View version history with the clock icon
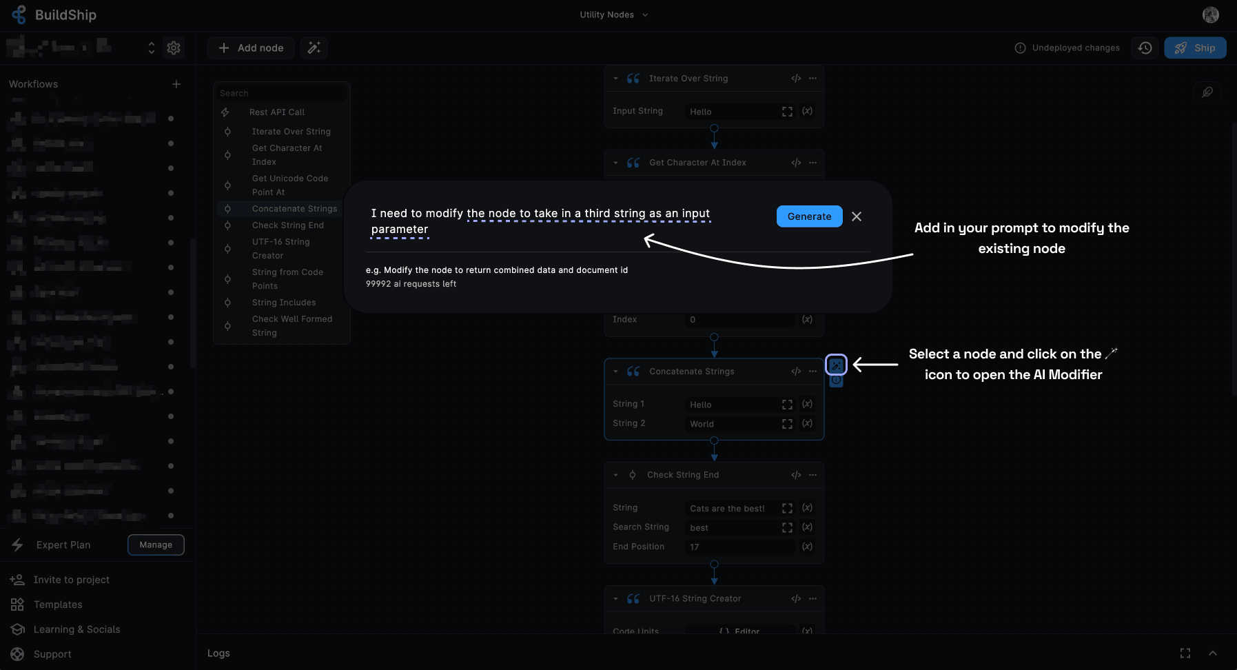 tap(1144, 48)
